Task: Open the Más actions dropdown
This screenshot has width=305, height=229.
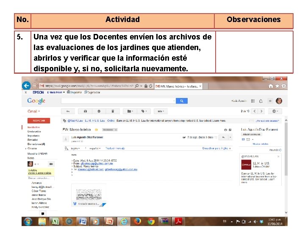Action: (x=161, y=111)
